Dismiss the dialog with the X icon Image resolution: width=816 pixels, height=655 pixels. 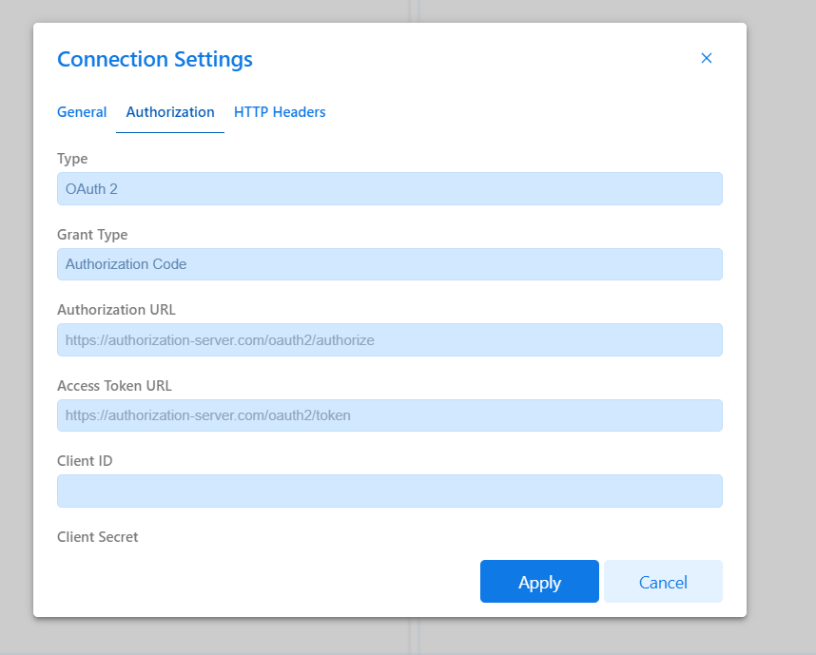click(707, 58)
